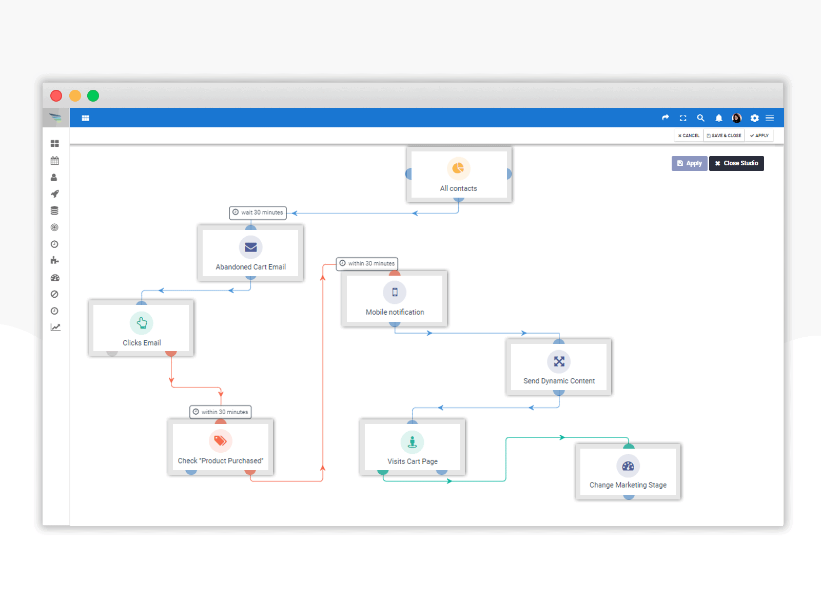Image resolution: width=821 pixels, height=616 pixels.
Task: Open the dashboard grid icon in sidebar
Action: point(55,144)
